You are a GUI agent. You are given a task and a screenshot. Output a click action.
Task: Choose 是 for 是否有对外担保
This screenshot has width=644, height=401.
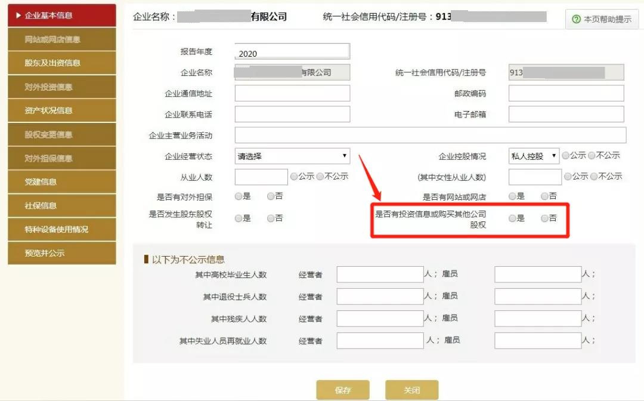(238, 196)
